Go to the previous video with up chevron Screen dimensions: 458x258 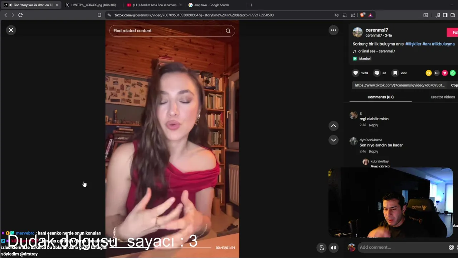click(x=333, y=126)
